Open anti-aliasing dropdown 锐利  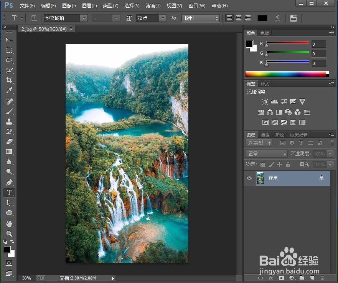point(201,18)
